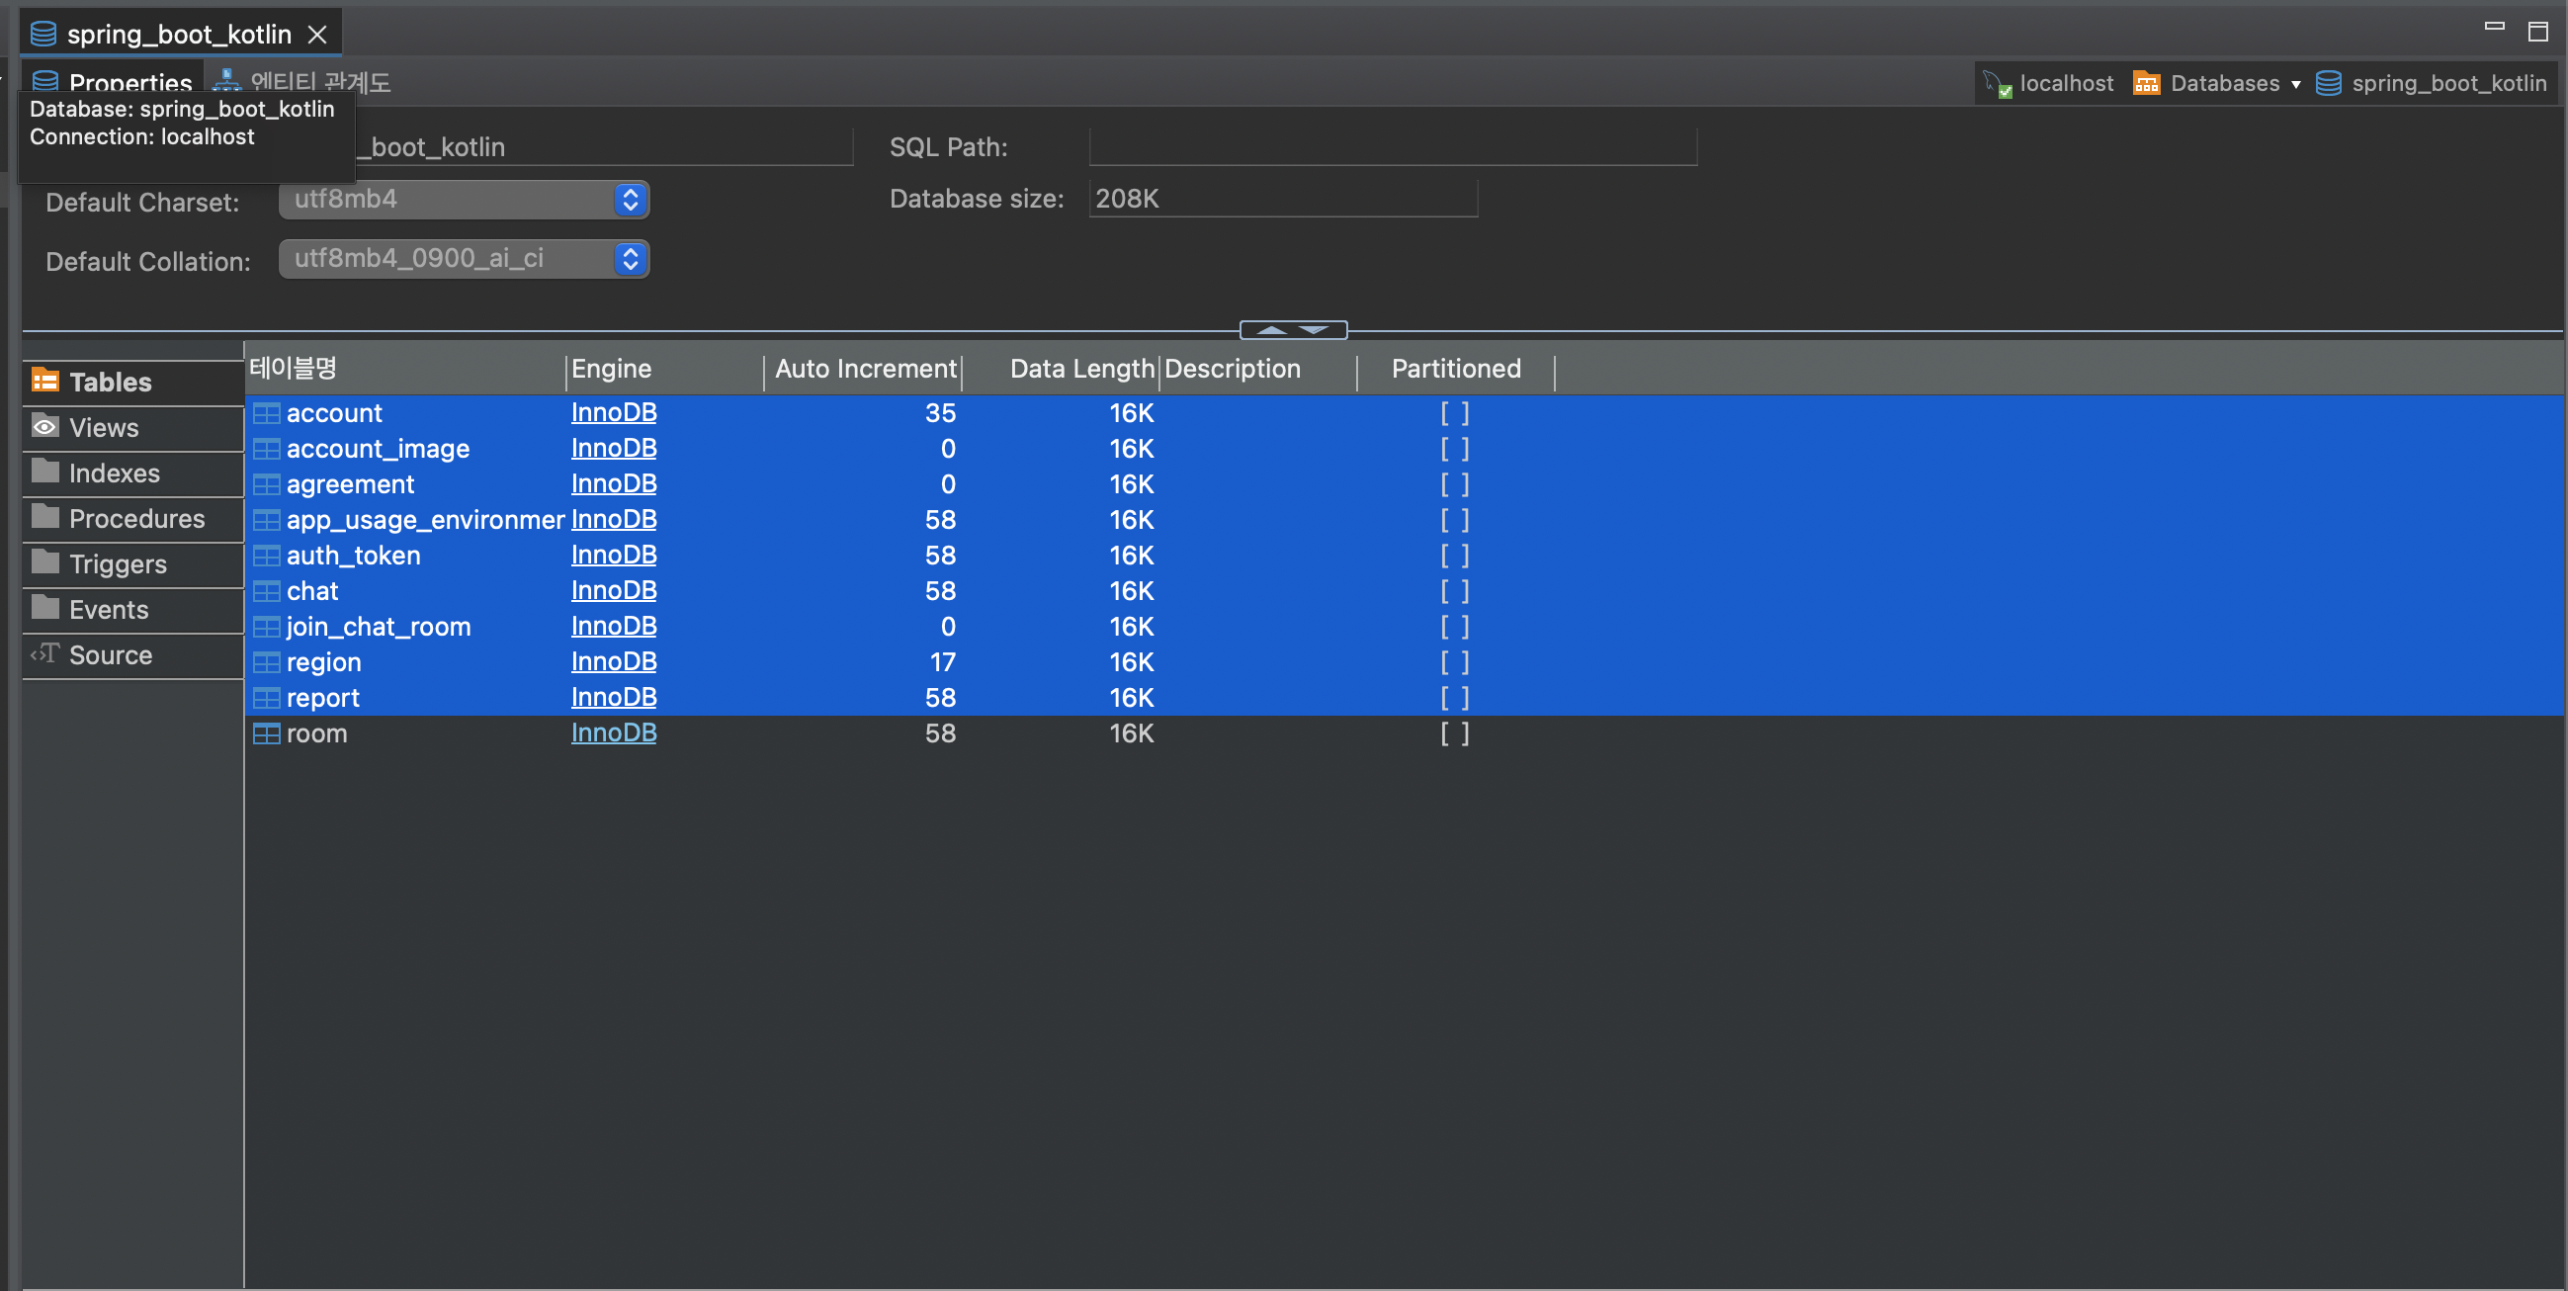Viewport: 2568px width, 1291px height.
Task: Switch to the Indexes section
Action: coord(114,473)
